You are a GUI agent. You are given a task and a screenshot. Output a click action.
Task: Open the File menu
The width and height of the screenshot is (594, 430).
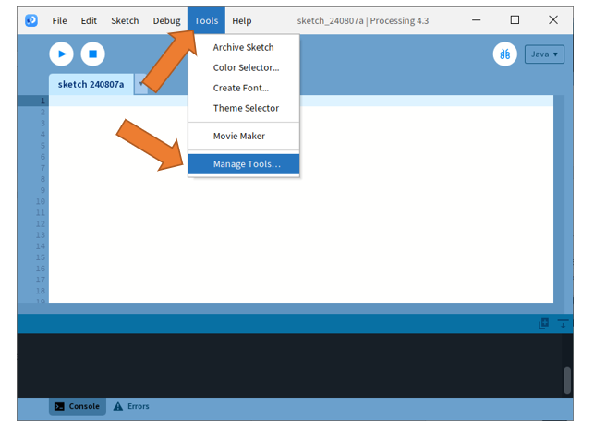click(x=59, y=21)
